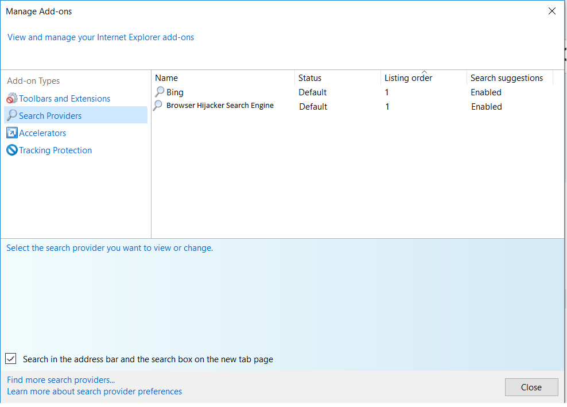Open the Accelerators add-on type

42,133
